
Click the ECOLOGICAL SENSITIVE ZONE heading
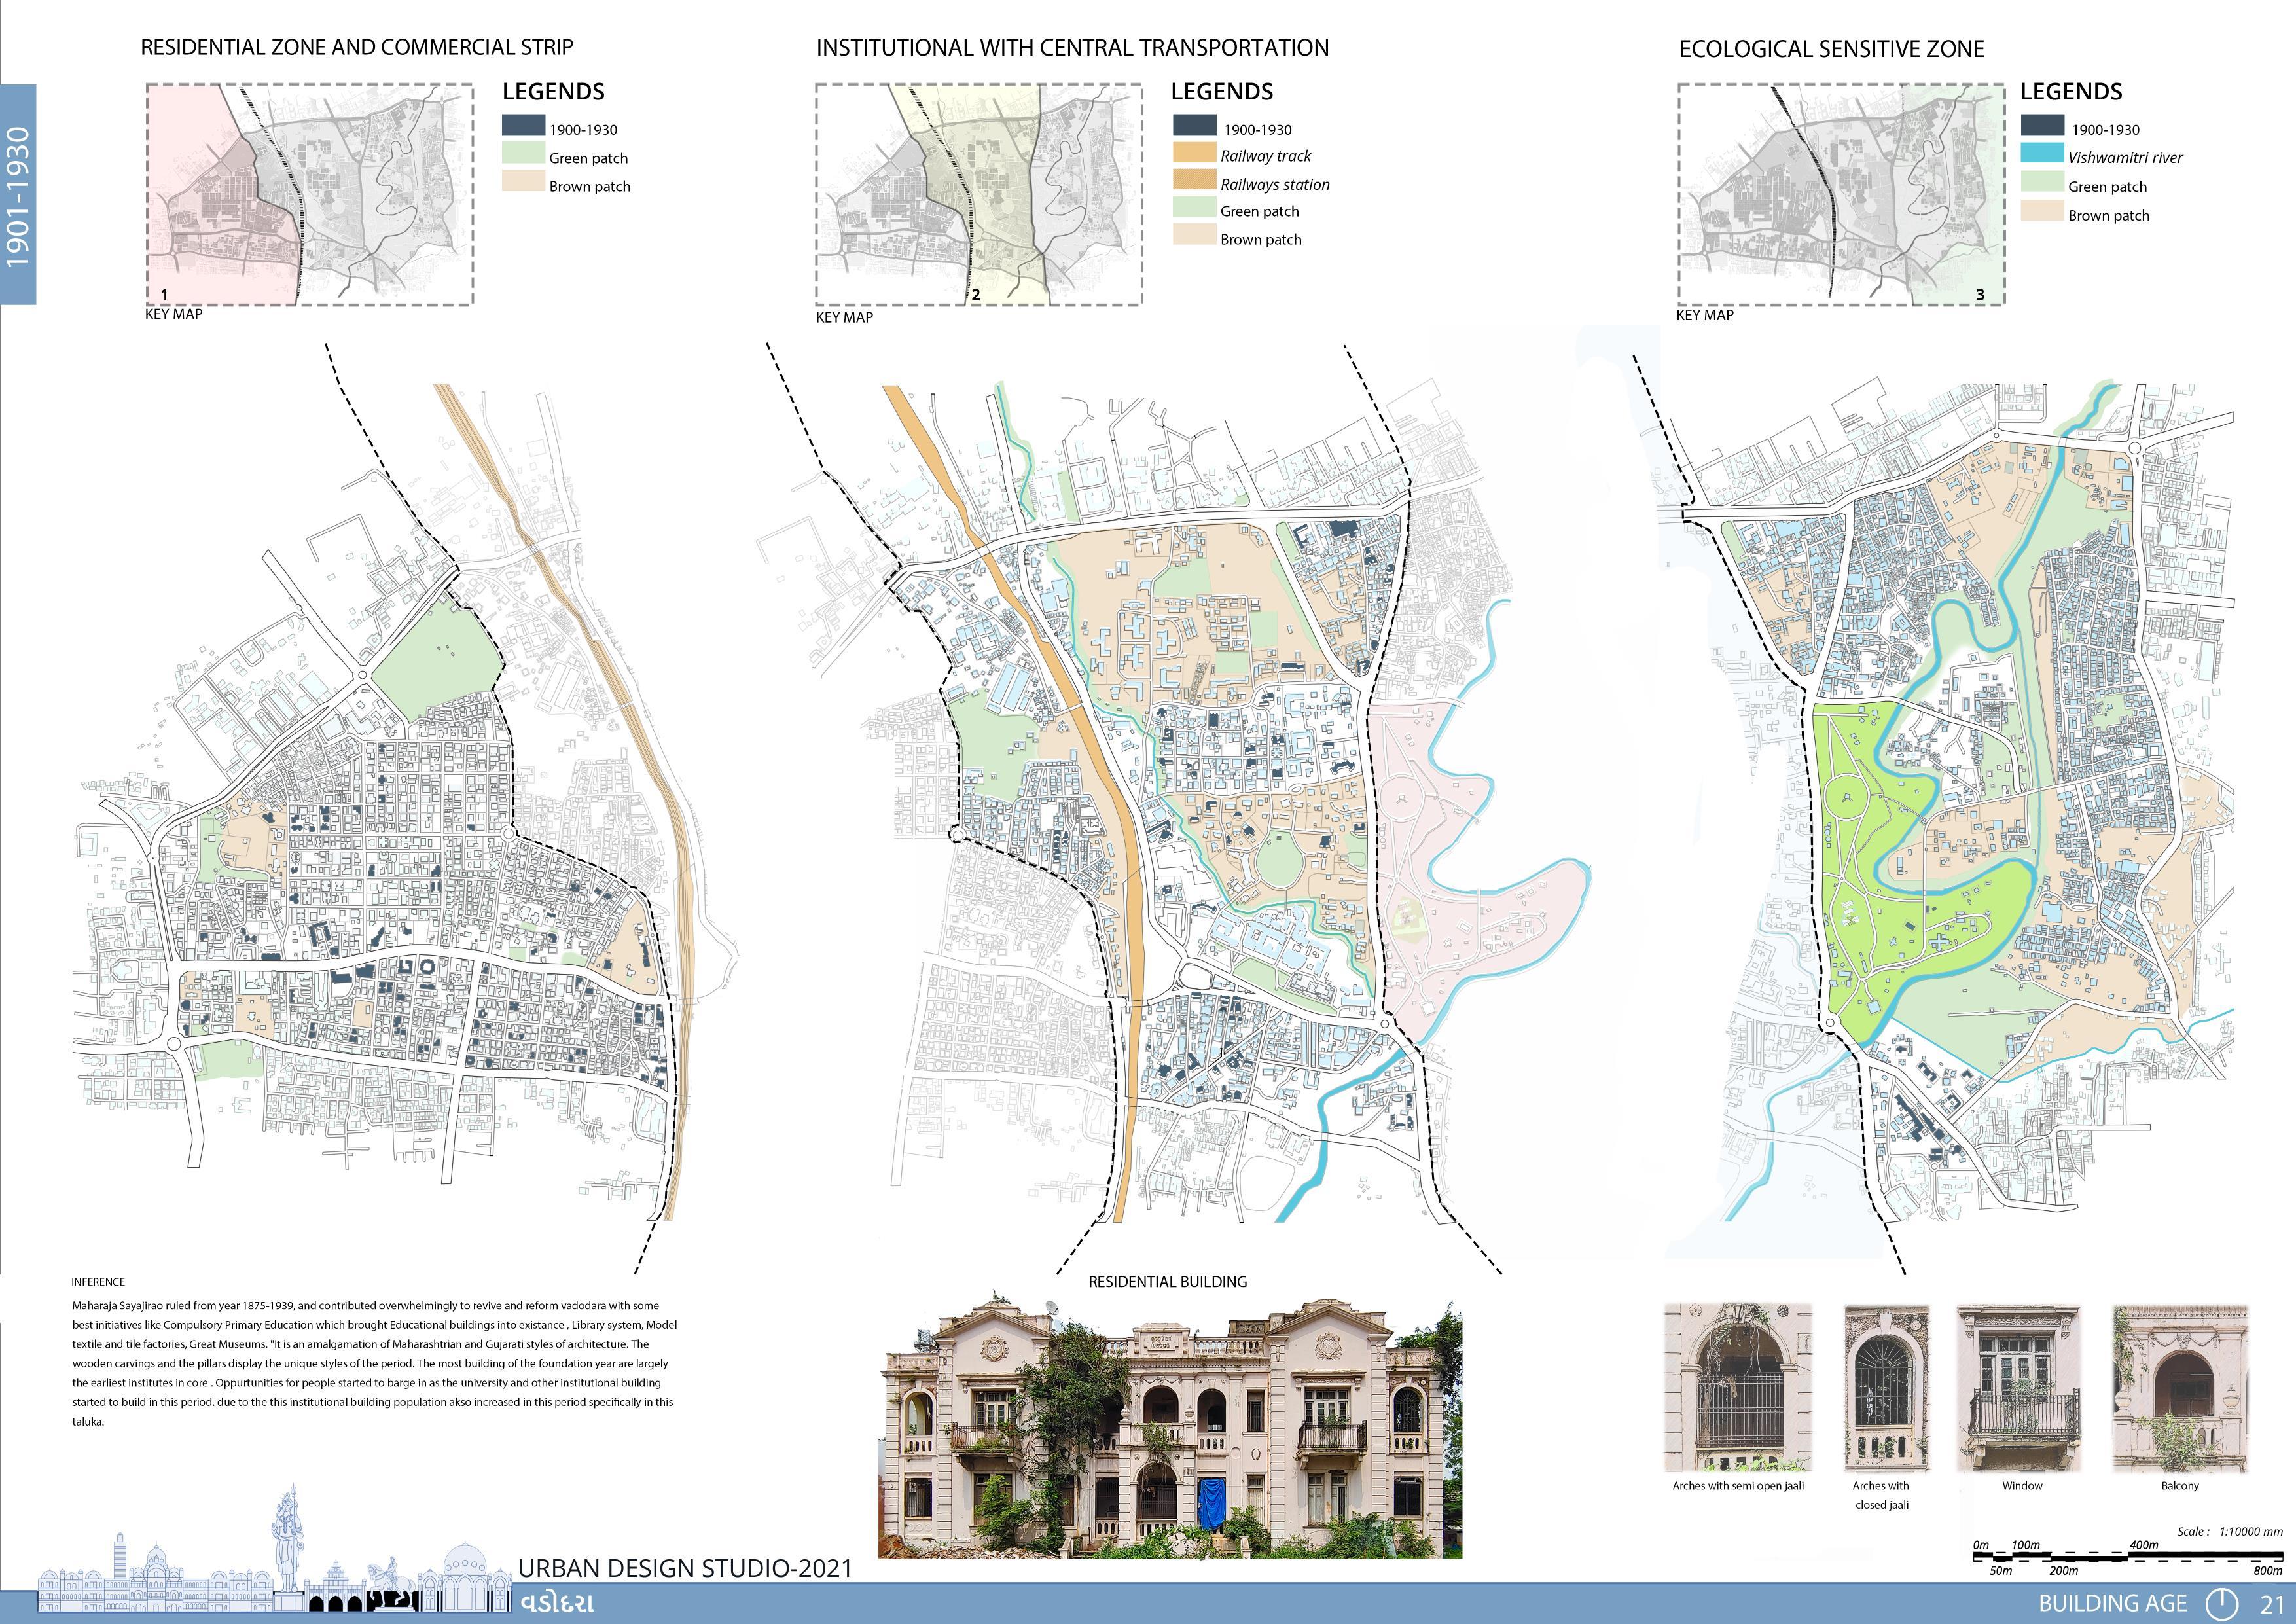[1831, 49]
